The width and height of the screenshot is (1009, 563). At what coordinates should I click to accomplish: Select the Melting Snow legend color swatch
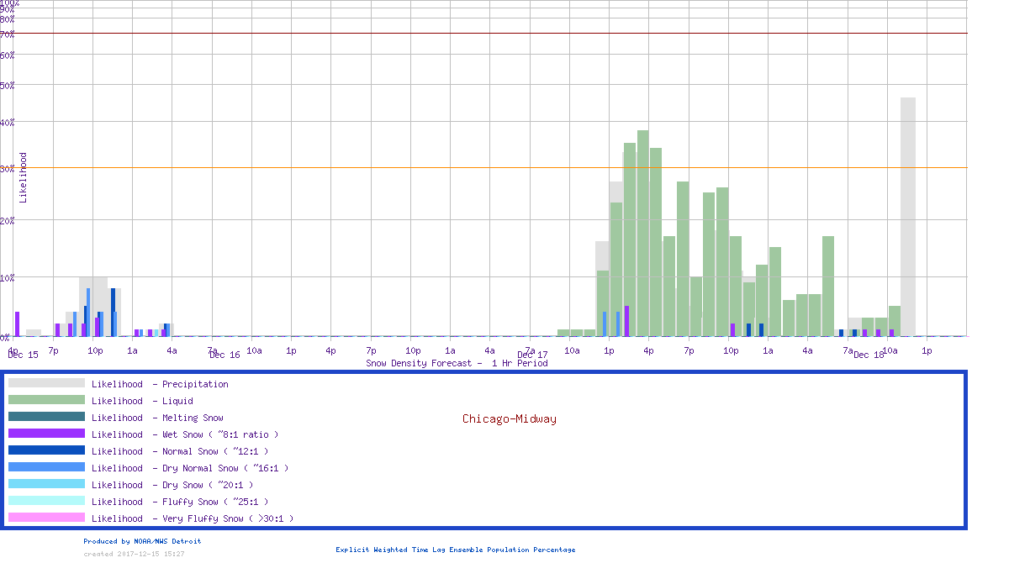(x=46, y=418)
